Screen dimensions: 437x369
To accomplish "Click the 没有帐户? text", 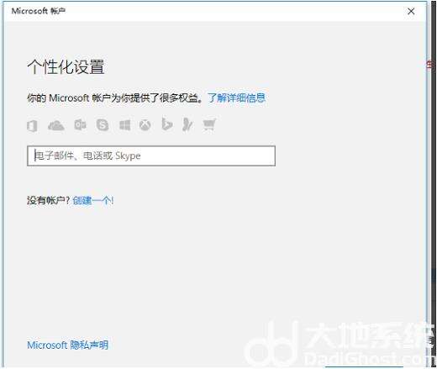I will point(48,200).
